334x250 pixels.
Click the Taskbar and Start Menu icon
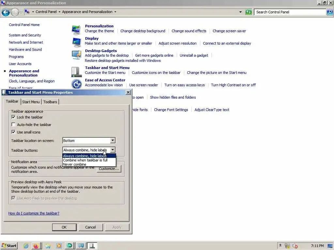point(76,72)
